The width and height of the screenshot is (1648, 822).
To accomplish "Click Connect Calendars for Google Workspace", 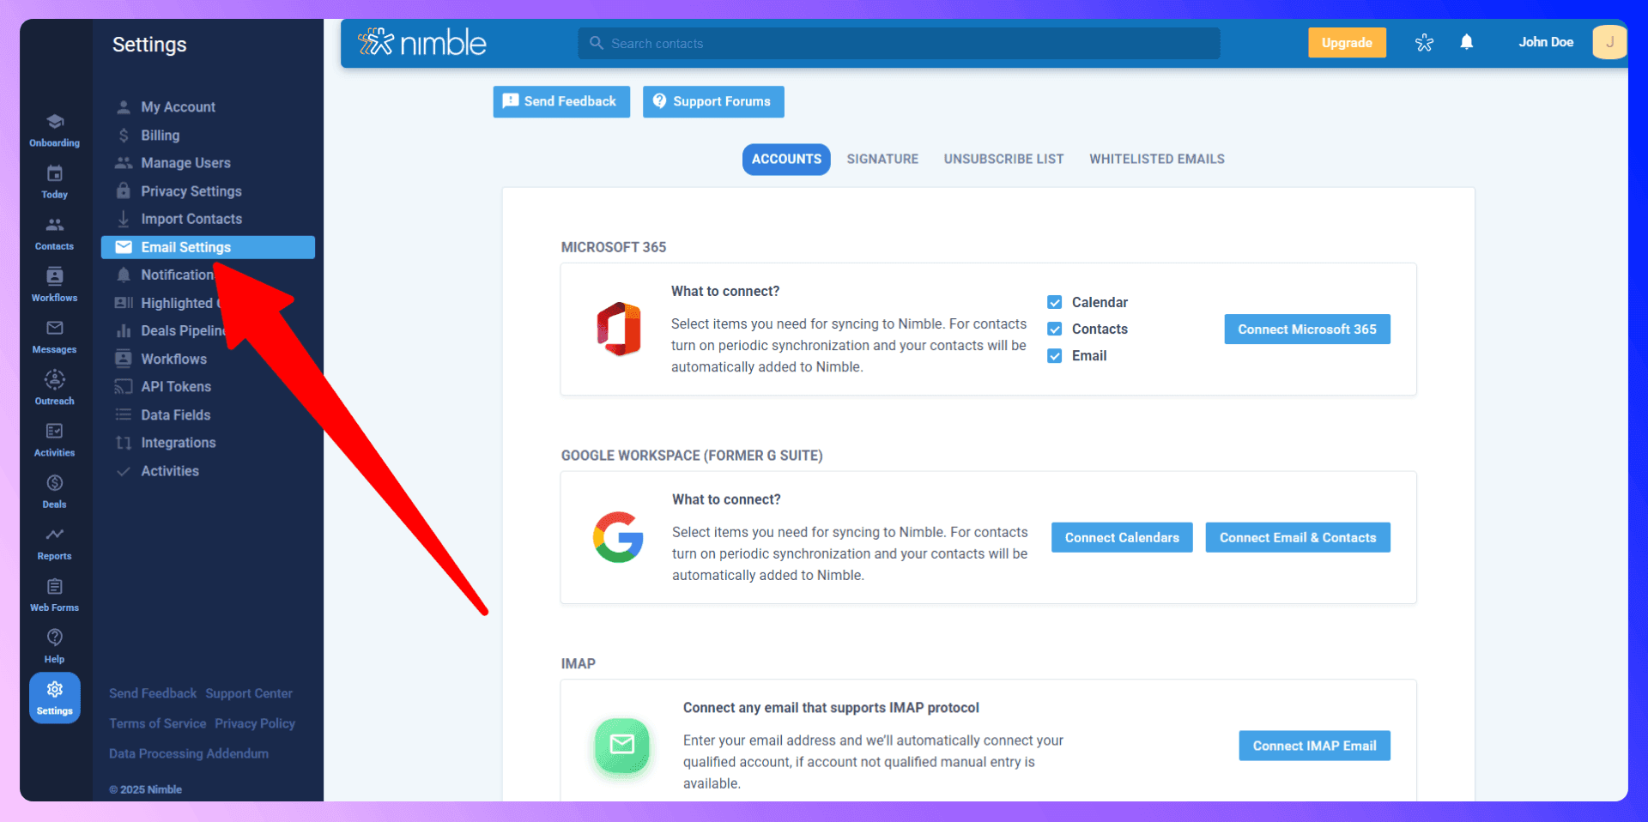I will [x=1122, y=537].
